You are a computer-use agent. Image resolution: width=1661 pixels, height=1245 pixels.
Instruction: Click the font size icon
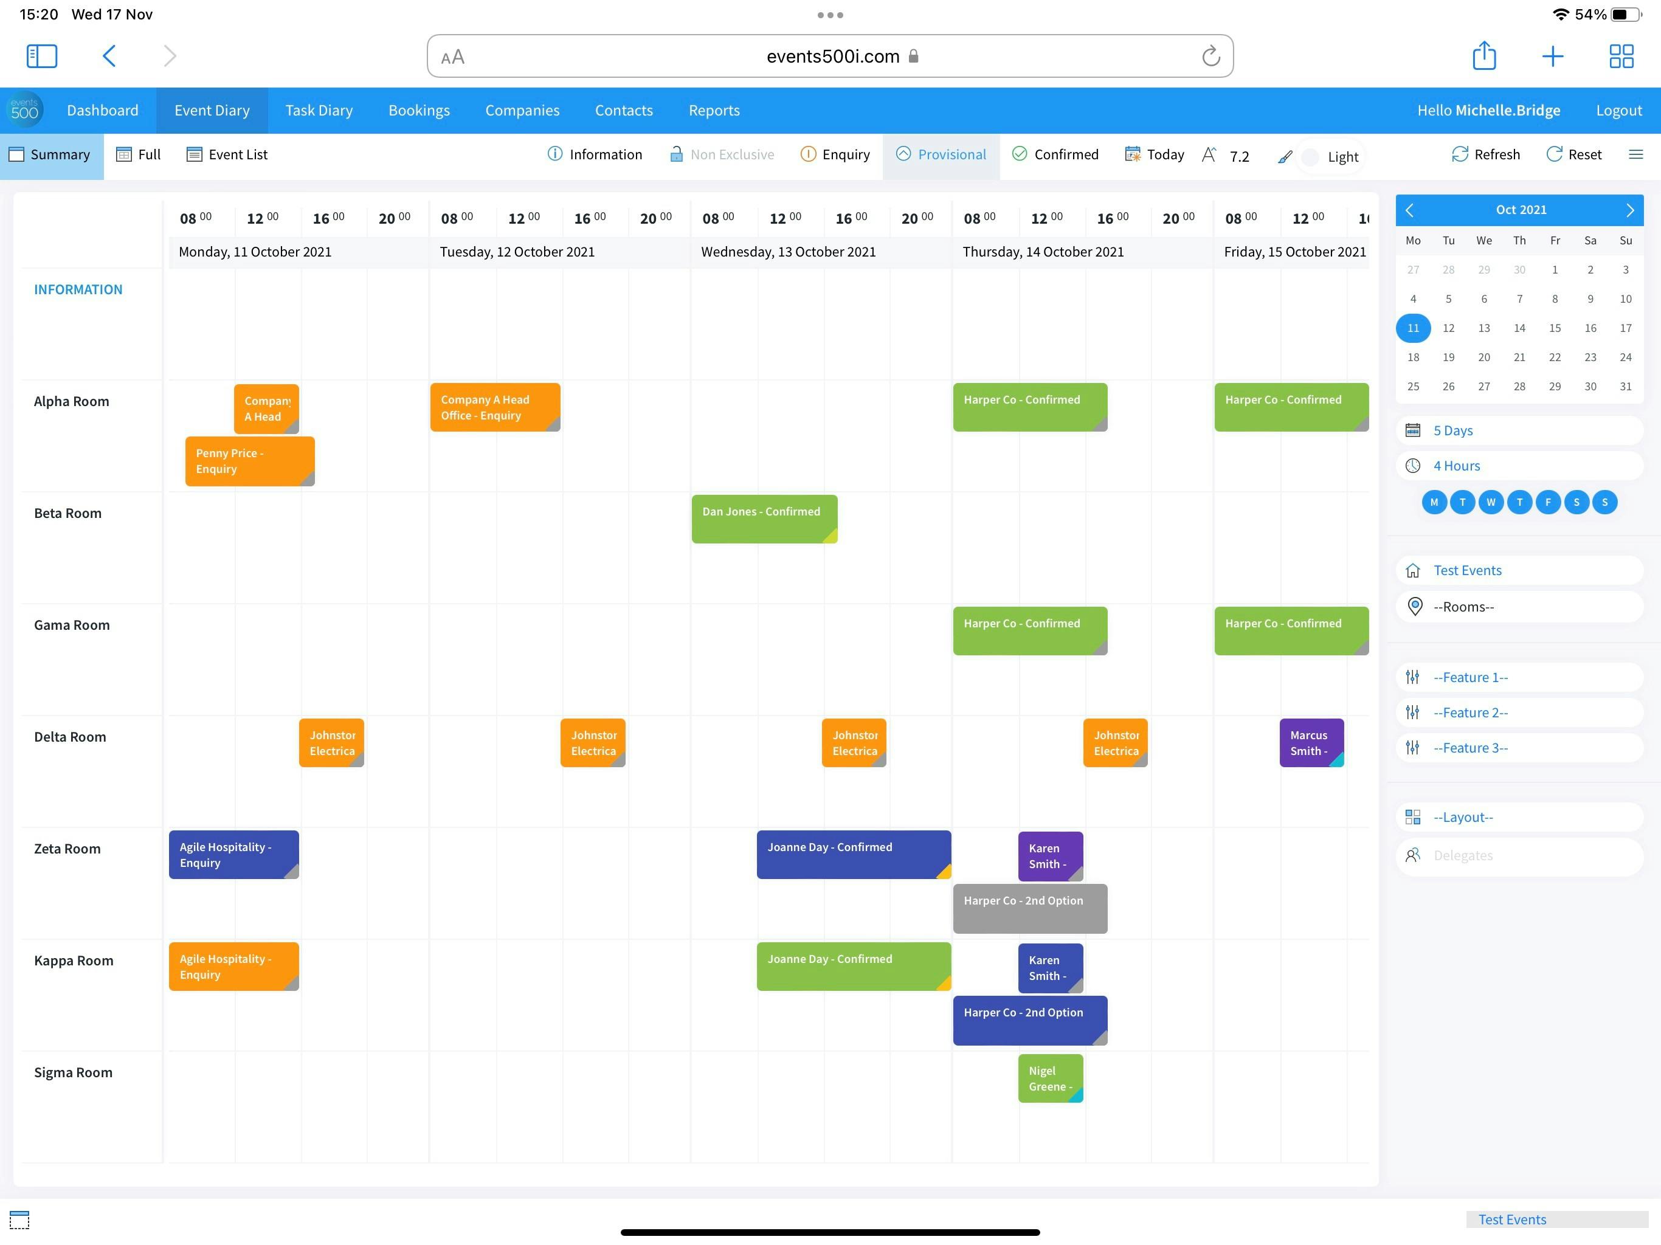point(1208,154)
